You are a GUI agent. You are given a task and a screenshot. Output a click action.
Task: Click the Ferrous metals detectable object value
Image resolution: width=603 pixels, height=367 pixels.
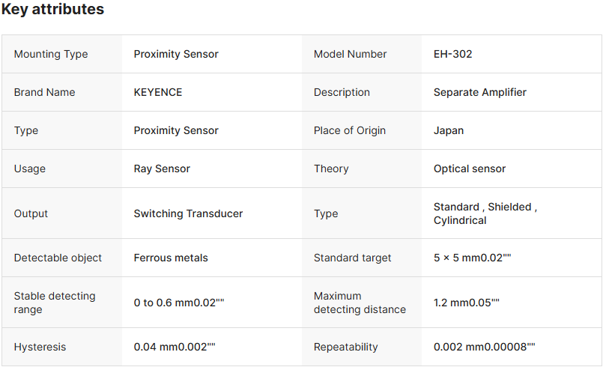[x=171, y=258]
